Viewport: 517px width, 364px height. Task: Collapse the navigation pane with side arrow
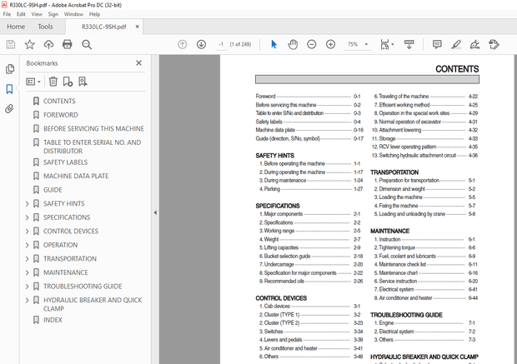(x=155, y=212)
